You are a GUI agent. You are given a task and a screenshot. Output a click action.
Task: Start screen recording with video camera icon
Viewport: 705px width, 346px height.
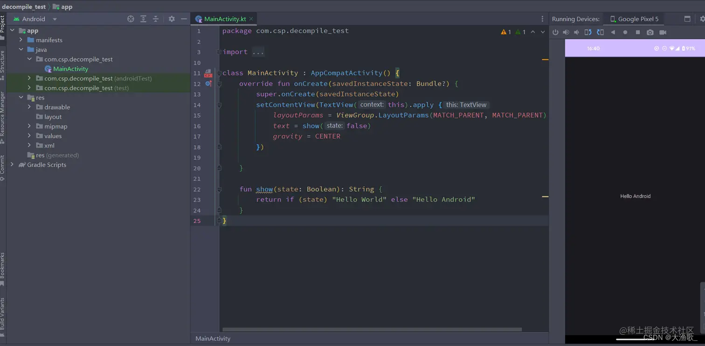(663, 32)
